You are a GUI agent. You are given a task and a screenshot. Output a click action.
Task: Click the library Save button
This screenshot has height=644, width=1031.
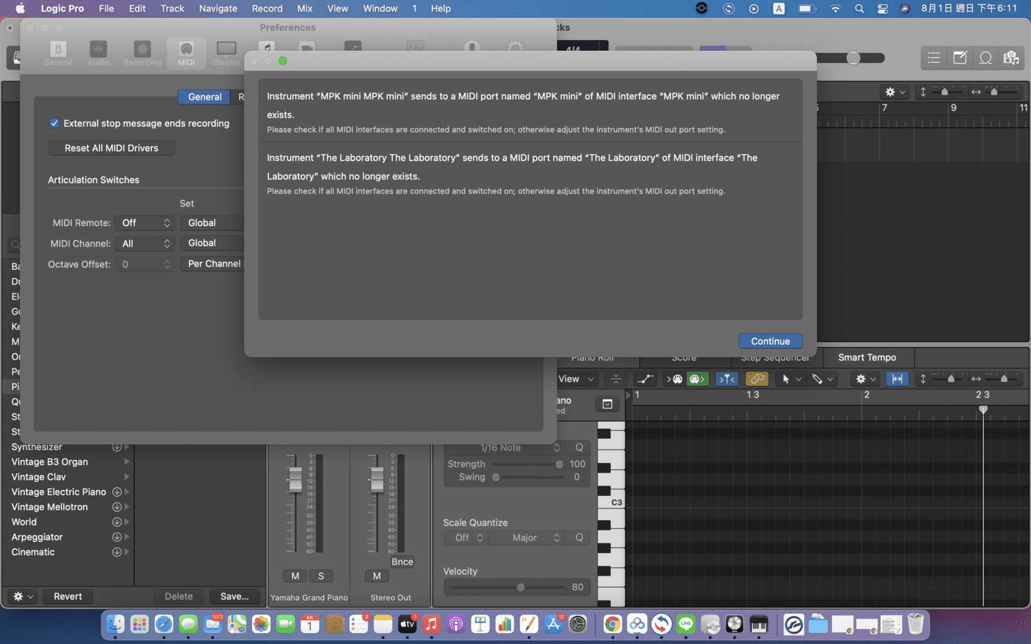click(235, 596)
